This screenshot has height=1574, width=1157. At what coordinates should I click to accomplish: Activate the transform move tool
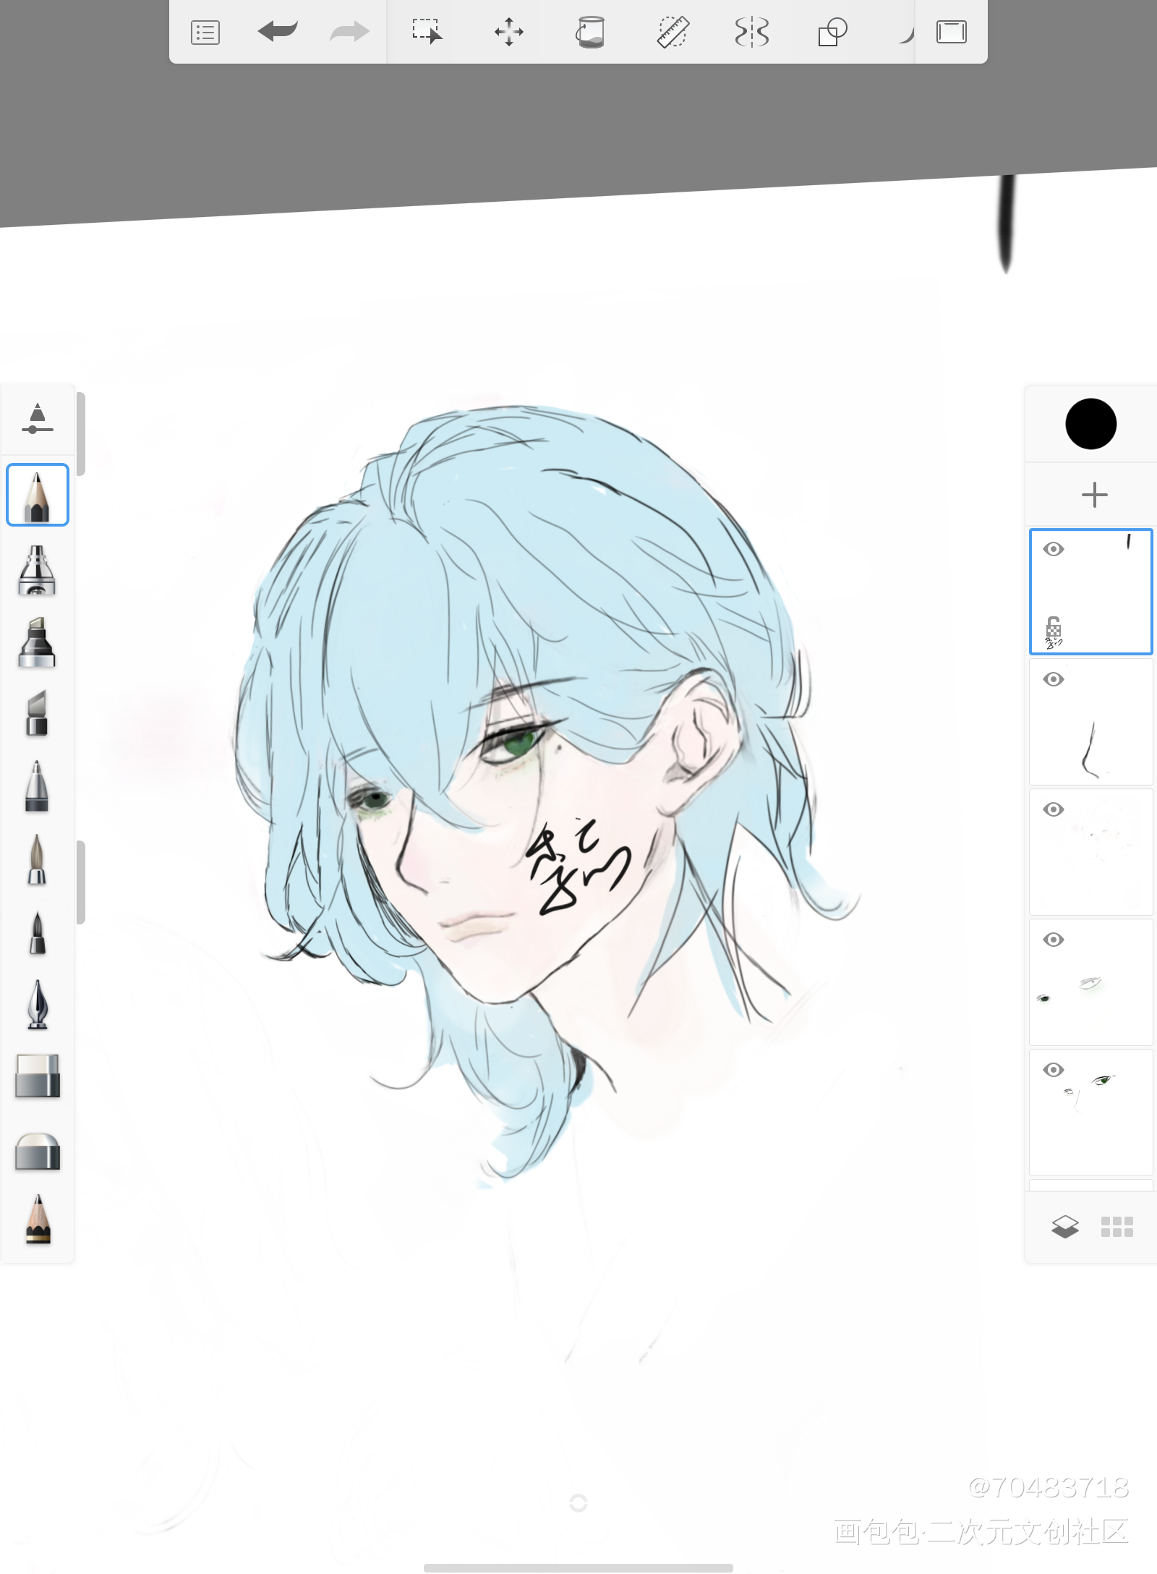509,32
